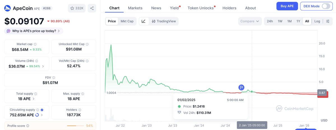Open TradingView chart mode

coord(164,21)
